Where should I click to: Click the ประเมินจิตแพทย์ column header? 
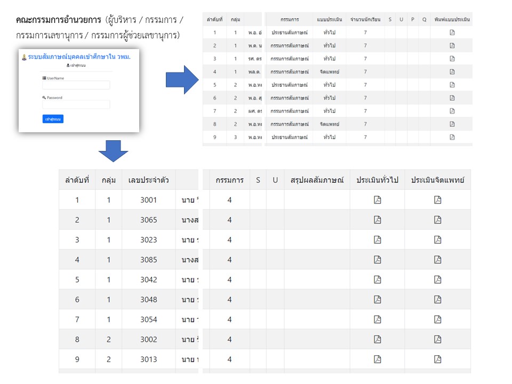[437, 180]
